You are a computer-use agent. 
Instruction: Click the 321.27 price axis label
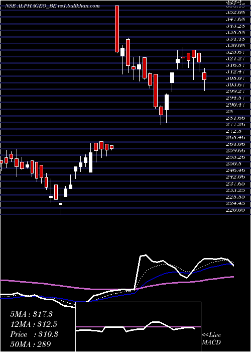(235, 59)
